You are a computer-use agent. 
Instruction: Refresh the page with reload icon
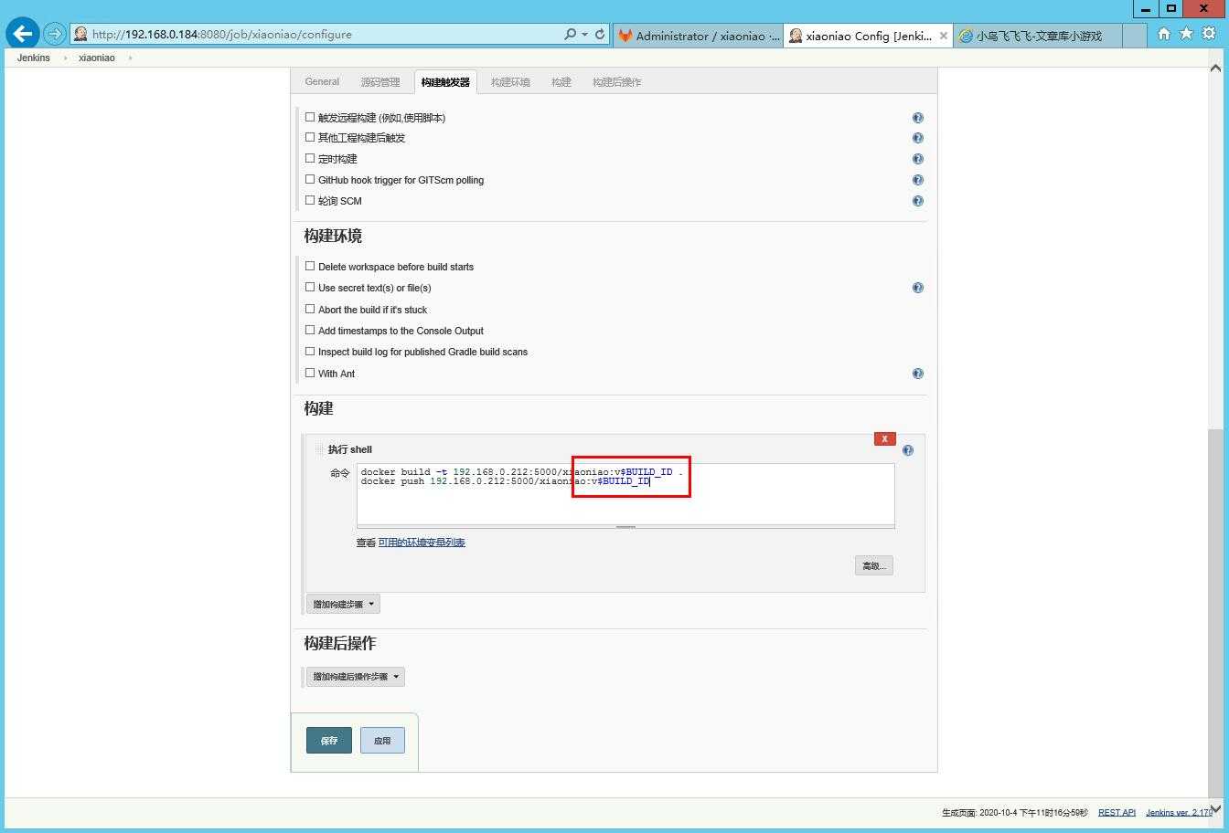coord(600,34)
